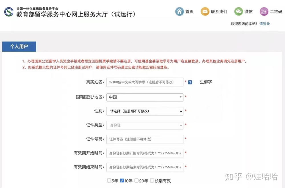Click the 真实姓名 input field

pos(145,82)
